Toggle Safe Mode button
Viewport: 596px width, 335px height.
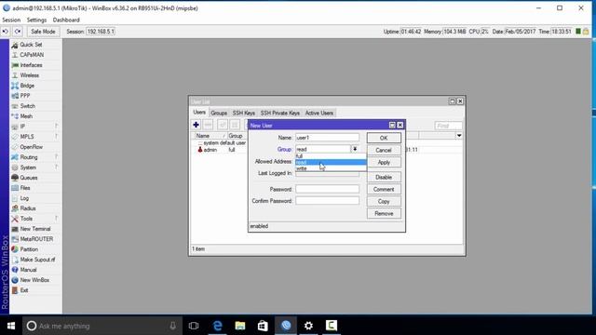click(x=43, y=32)
